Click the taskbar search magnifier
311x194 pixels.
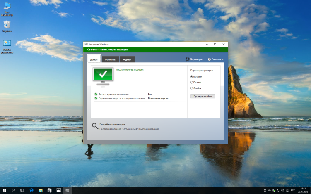13,190
